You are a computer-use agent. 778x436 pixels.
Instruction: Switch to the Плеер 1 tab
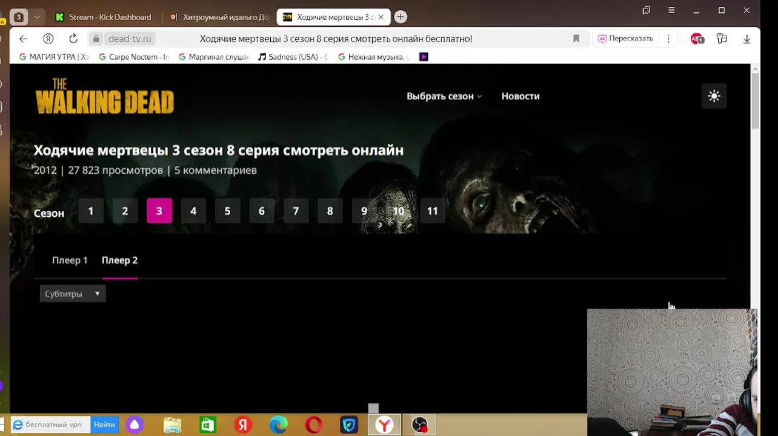70,260
